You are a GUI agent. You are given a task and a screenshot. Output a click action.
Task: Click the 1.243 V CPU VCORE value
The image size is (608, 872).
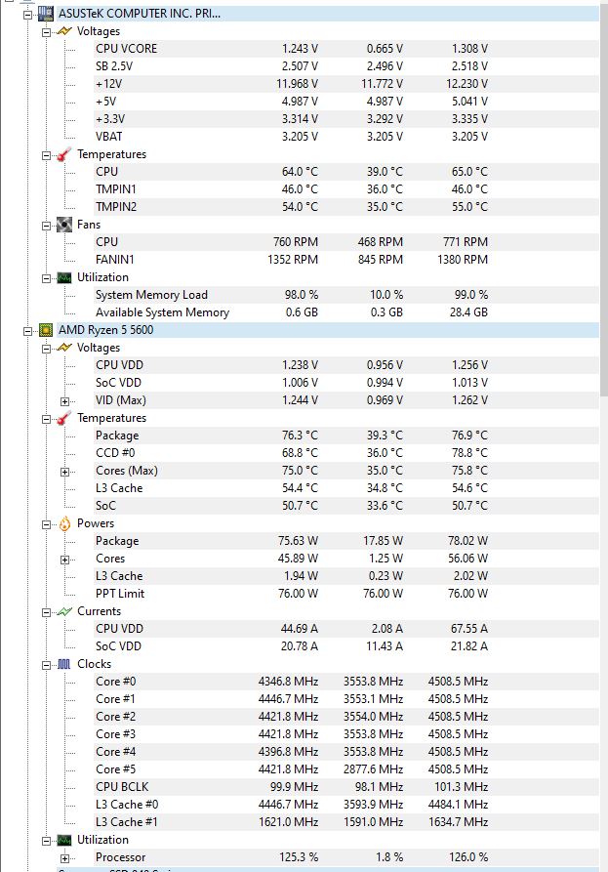[x=301, y=49]
